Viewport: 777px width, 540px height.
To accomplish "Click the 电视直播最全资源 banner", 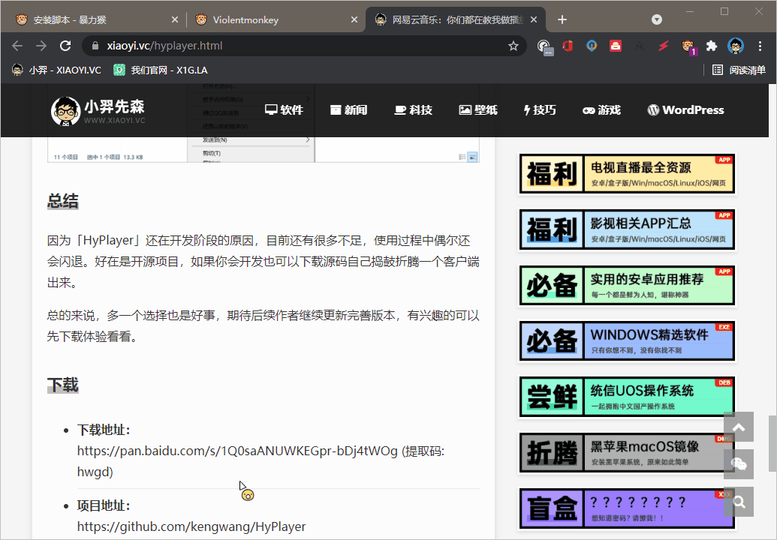I will [x=627, y=174].
